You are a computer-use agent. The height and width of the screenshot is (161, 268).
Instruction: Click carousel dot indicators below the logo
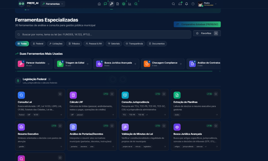pos(27,10)
